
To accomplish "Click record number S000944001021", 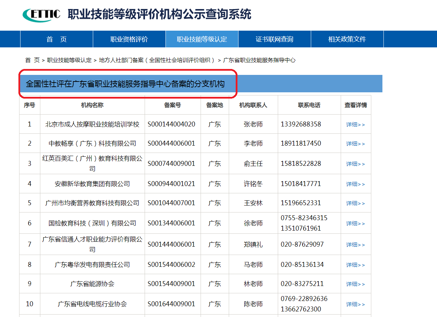I will [171, 184].
